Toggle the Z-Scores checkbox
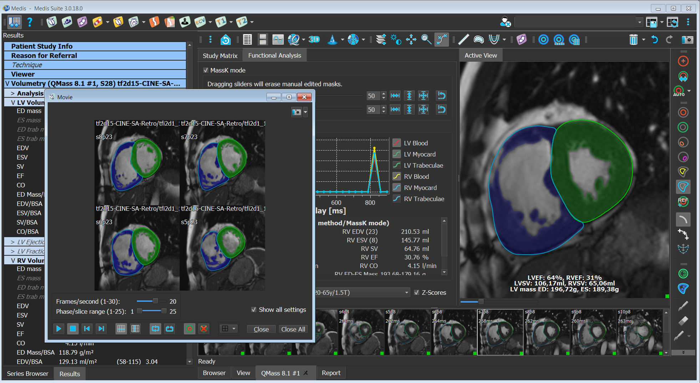Viewport: 700px width, 383px height. (416, 292)
